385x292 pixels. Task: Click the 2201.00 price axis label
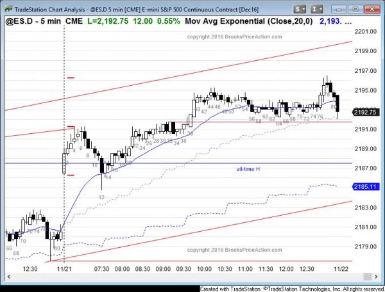[365, 31]
